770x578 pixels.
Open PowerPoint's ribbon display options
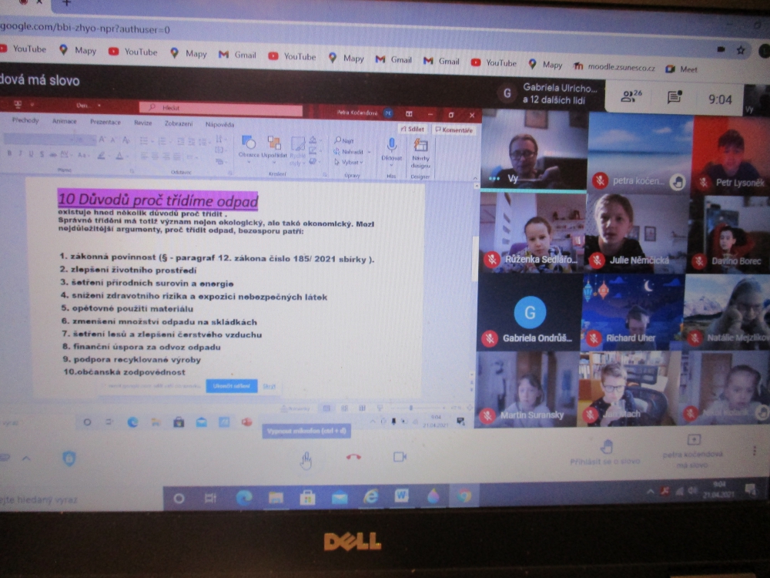pyautogui.click(x=409, y=114)
